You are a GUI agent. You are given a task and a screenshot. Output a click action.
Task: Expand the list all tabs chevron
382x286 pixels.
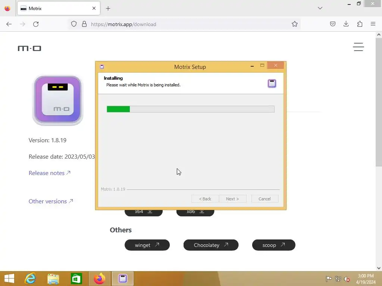(320, 8)
